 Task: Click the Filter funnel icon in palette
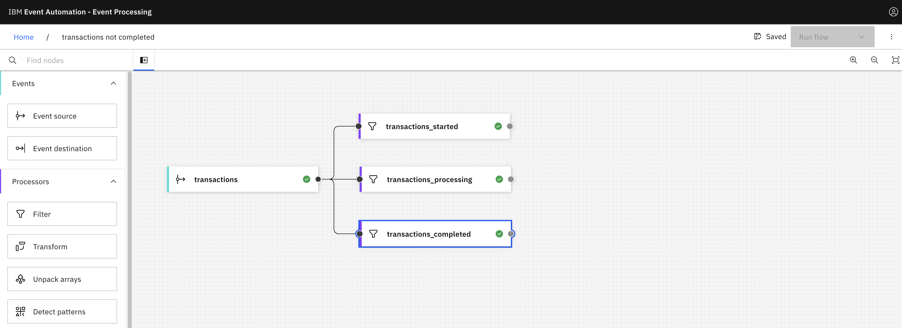pos(20,214)
